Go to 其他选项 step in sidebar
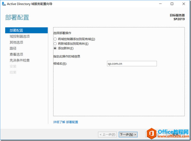Image resolution: width=191 pixels, height=141 pixels. tap(16, 42)
